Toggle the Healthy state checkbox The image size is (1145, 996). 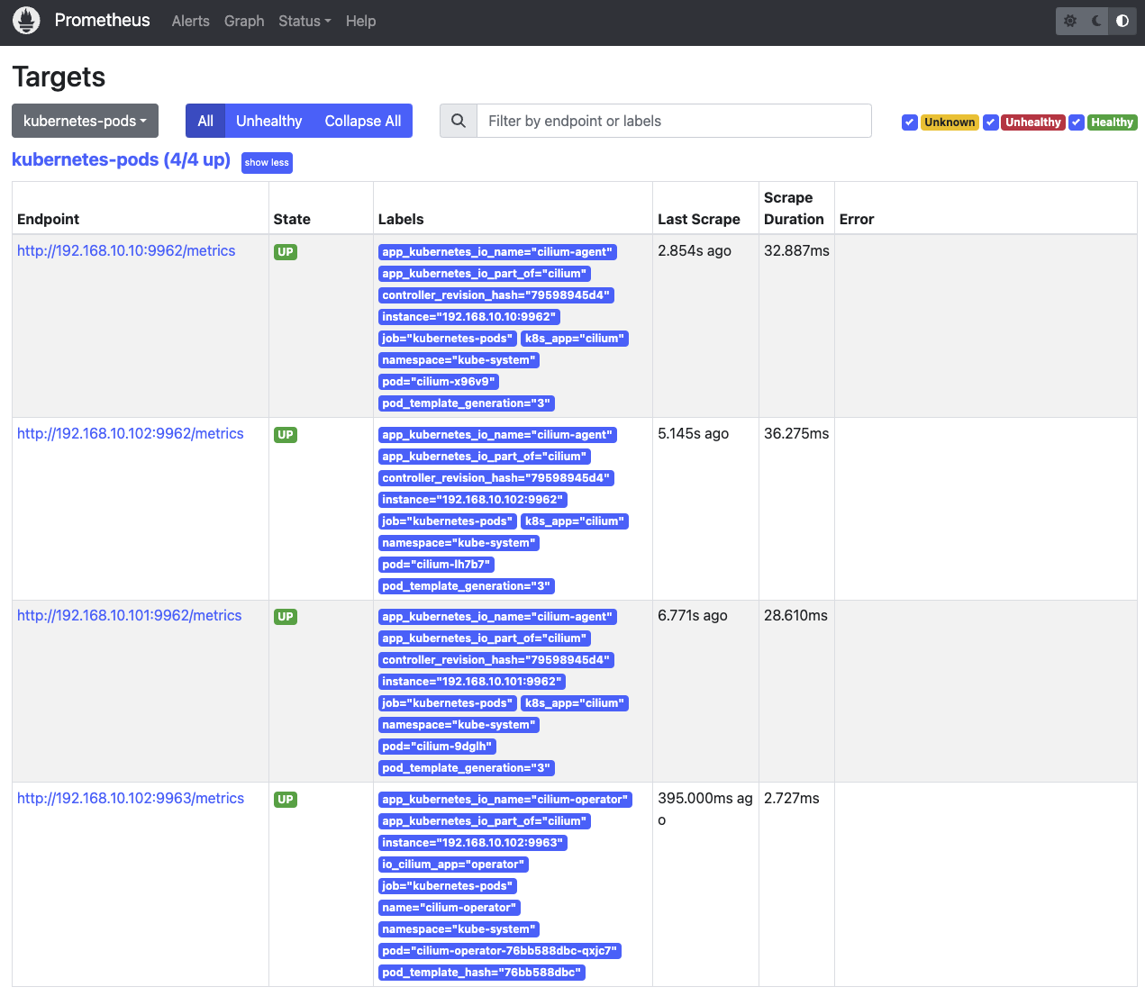[1077, 122]
